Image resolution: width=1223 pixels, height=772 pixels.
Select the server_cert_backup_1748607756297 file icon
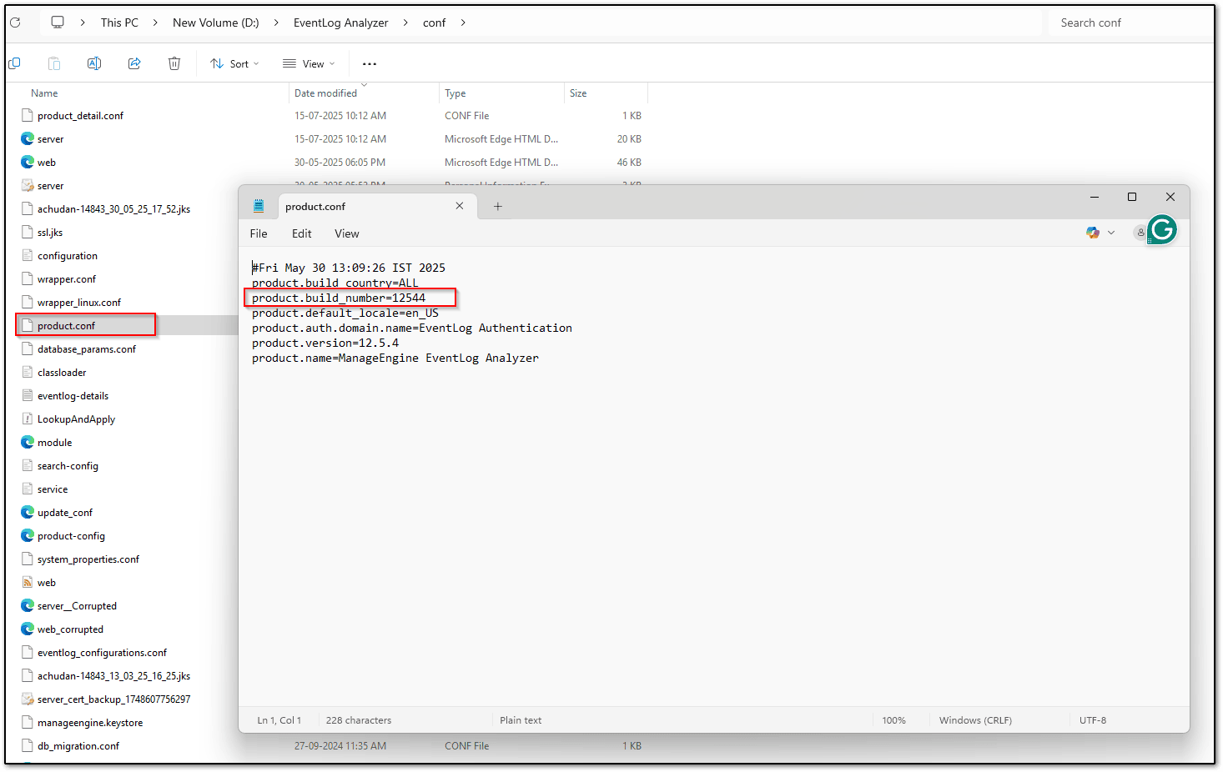[x=28, y=699]
